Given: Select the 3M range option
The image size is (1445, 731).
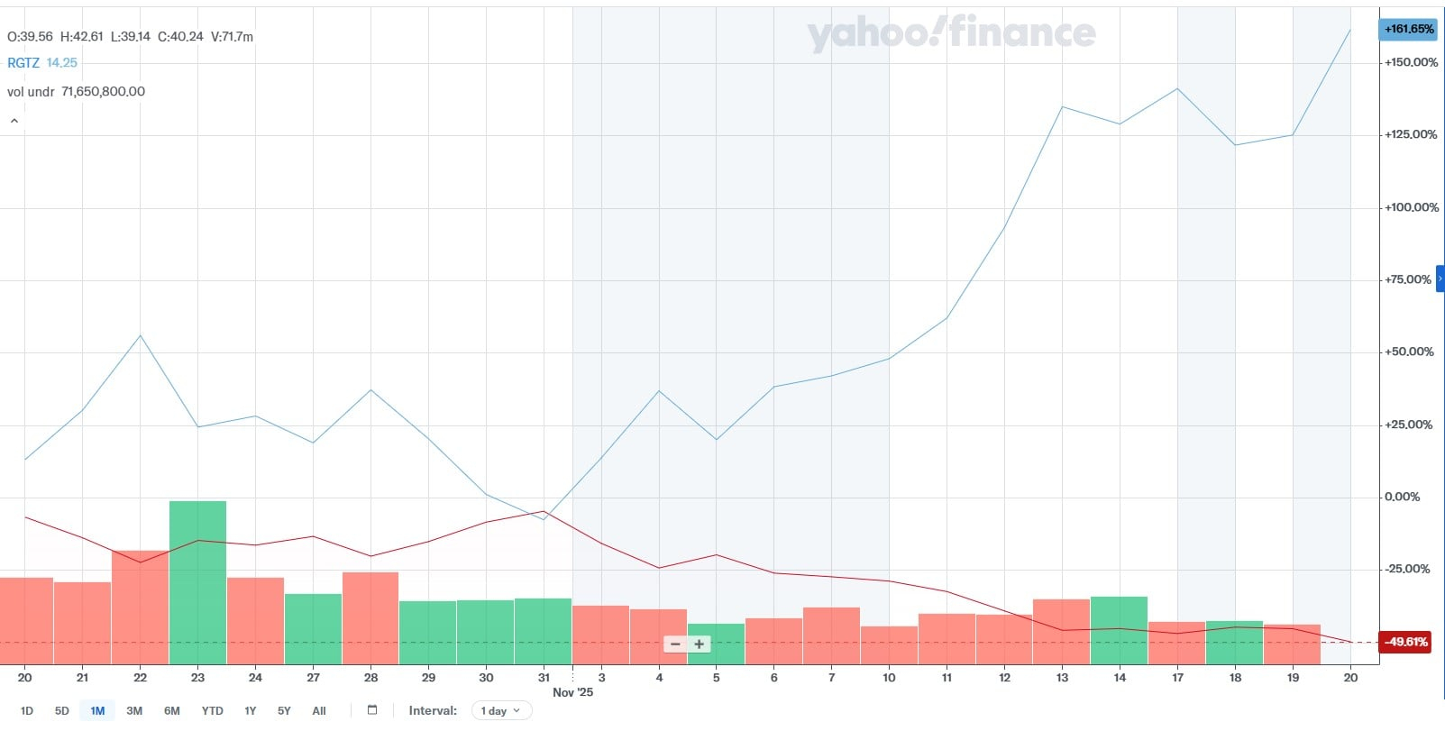Looking at the screenshot, I should pyautogui.click(x=134, y=711).
